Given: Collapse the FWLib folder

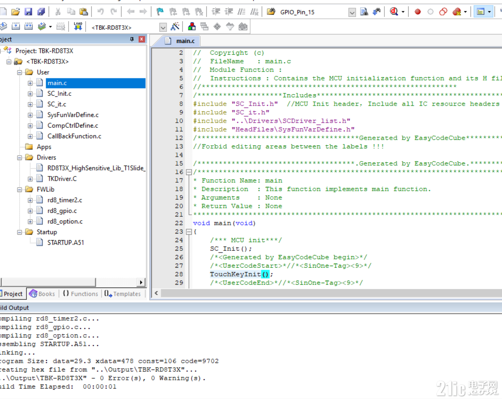Looking at the screenshot, I should coord(20,189).
